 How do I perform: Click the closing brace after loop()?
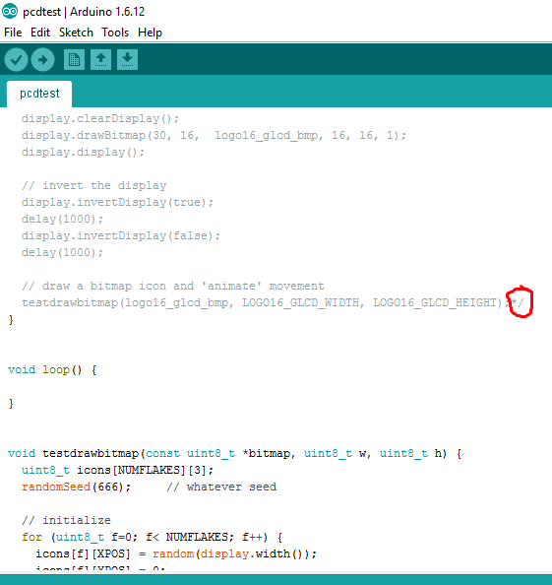(11, 404)
